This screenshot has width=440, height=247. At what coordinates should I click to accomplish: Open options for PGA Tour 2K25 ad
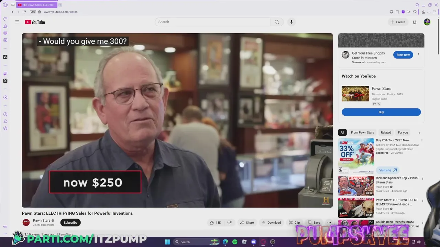pyautogui.click(x=422, y=141)
